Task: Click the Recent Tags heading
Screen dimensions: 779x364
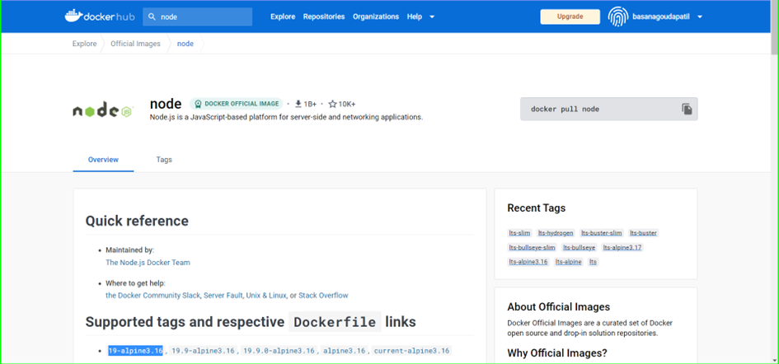Action: click(536, 208)
